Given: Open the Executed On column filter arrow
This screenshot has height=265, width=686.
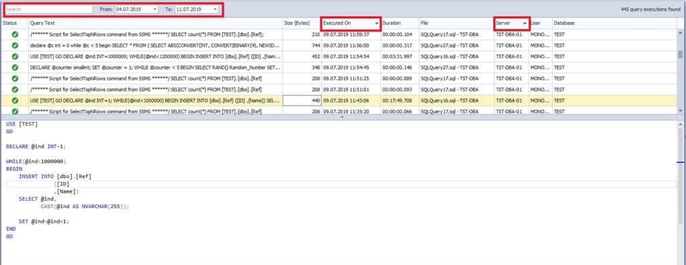Looking at the screenshot, I should click(x=376, y=23).
